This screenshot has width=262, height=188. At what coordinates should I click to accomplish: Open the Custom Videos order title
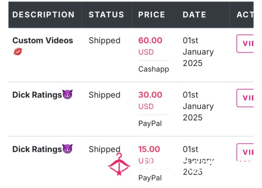tap(43, 41)
